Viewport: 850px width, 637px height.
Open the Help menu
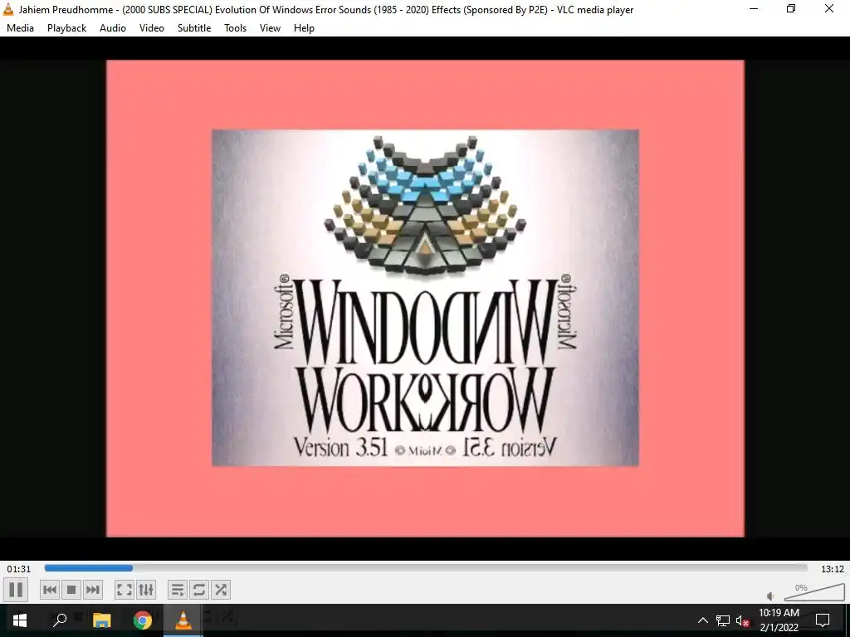coord(304,28)
